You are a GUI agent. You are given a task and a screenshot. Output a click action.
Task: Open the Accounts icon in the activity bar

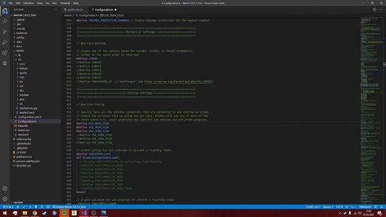5,189
